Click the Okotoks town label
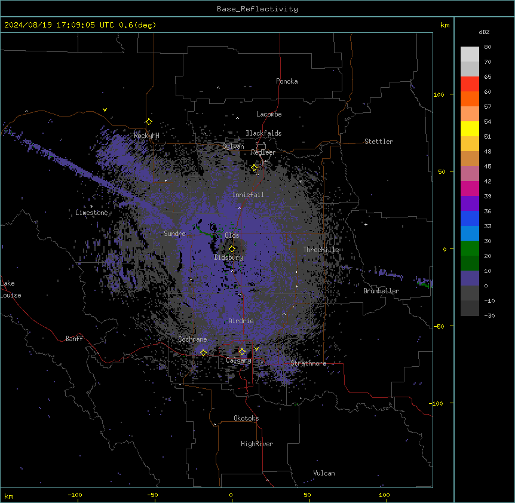The image size is (515, 503). pos(246,418)
